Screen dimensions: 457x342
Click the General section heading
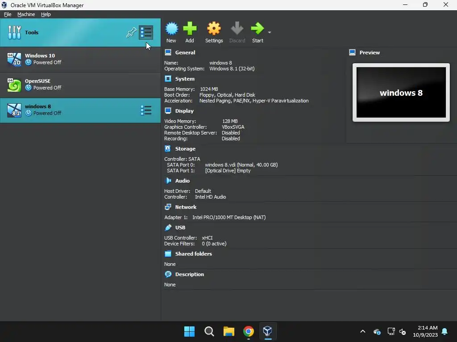(185, 53)
